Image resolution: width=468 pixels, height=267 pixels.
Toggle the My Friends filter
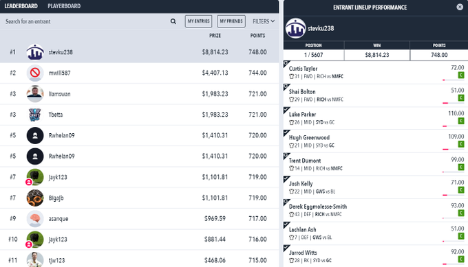[231, 21]
